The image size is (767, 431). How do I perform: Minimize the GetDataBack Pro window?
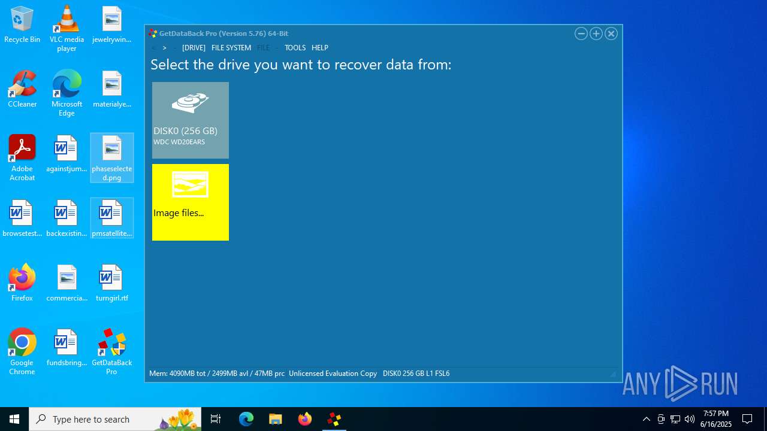click(x=581, y=34)
